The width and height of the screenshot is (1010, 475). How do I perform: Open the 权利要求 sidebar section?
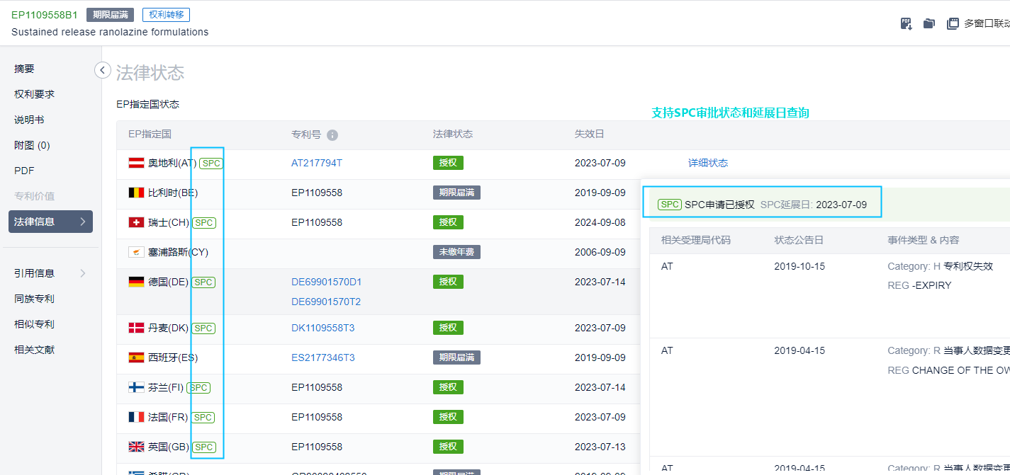[x=34, y=94]
